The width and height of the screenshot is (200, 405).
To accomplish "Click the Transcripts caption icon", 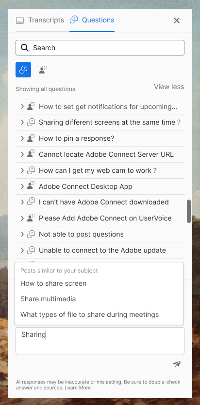I will 20,20.
